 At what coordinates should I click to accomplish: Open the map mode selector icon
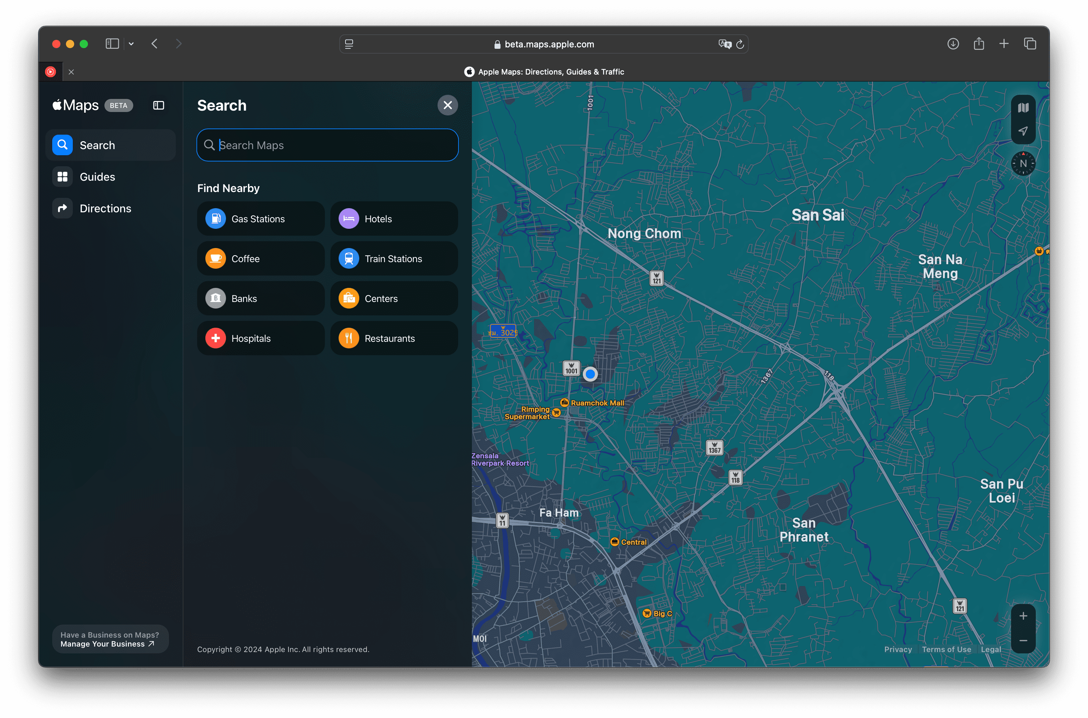tap(1023, 108)
